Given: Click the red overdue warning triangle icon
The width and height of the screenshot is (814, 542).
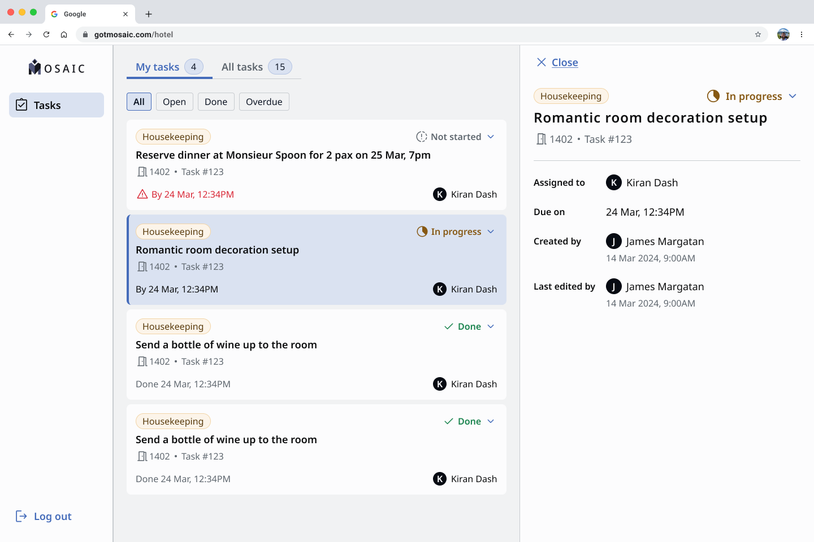Looking at the screenshot, I should (142, 194).
